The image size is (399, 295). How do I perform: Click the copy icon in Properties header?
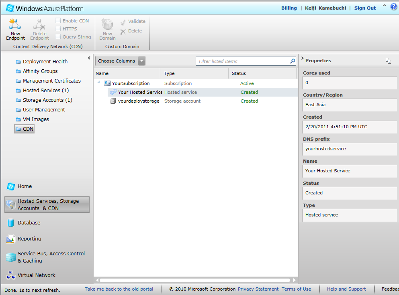(x=388, y=61)
